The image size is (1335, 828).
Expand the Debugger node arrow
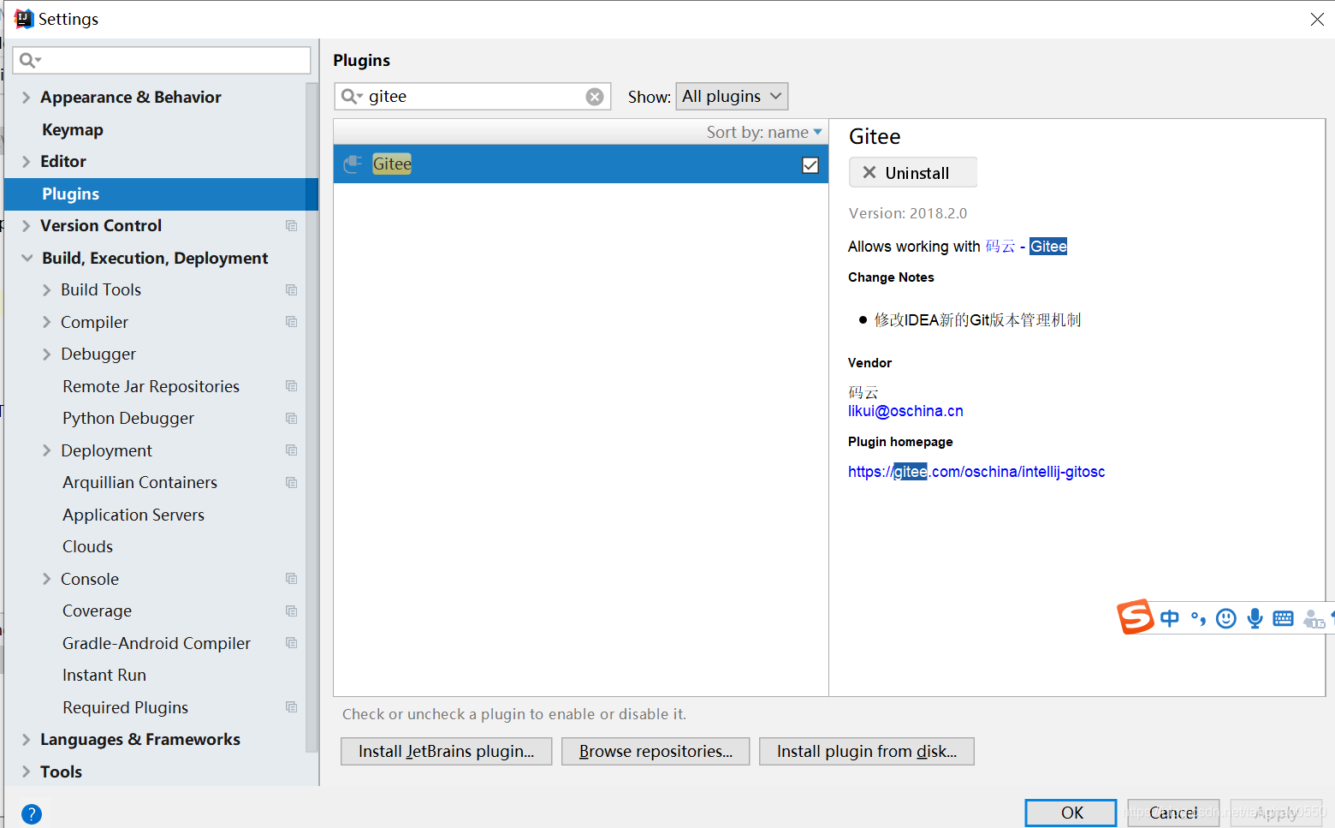46,354
